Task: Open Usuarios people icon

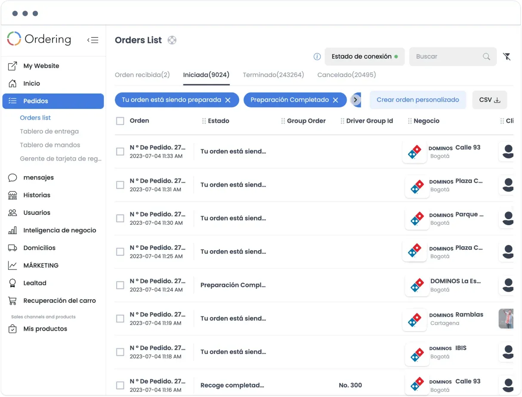Action: point(12,213)
